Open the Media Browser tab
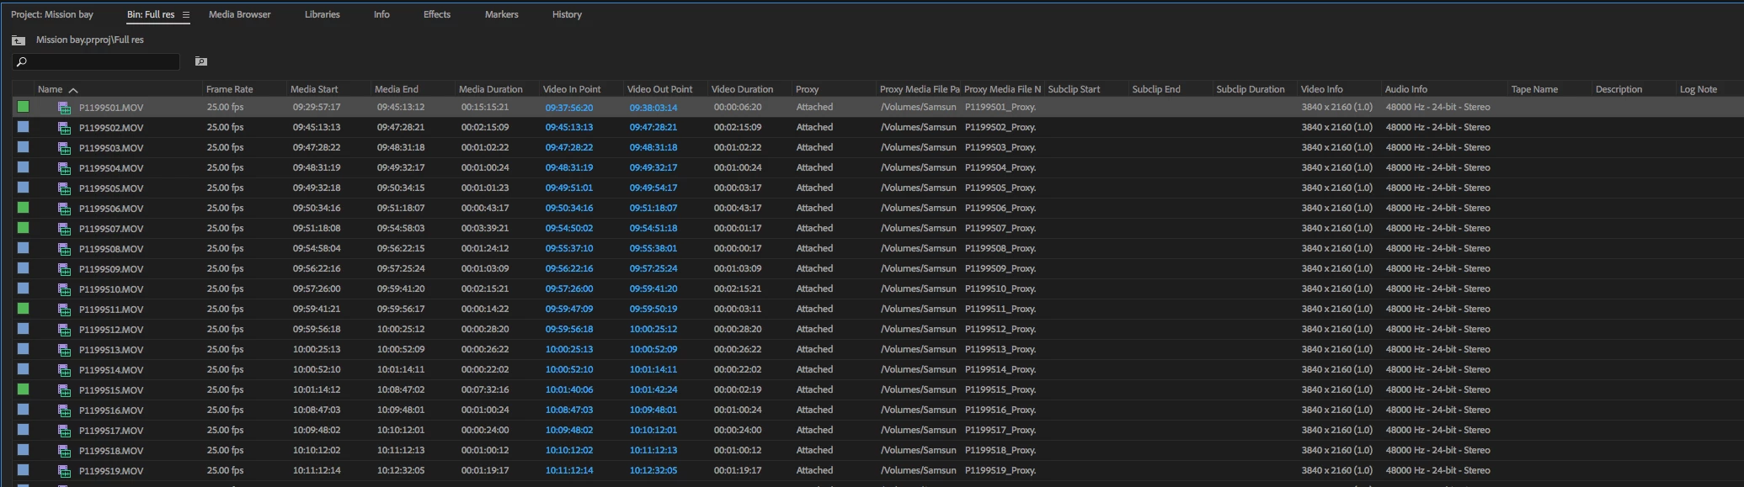The image size is (1744, 487). point(240,14)
